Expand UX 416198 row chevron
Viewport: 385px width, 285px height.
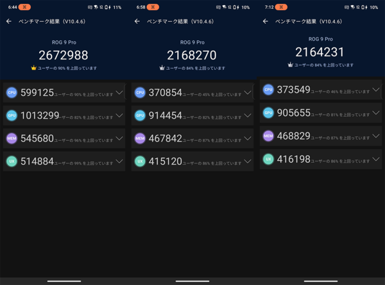pyautogui.click(x=376, y=159)
